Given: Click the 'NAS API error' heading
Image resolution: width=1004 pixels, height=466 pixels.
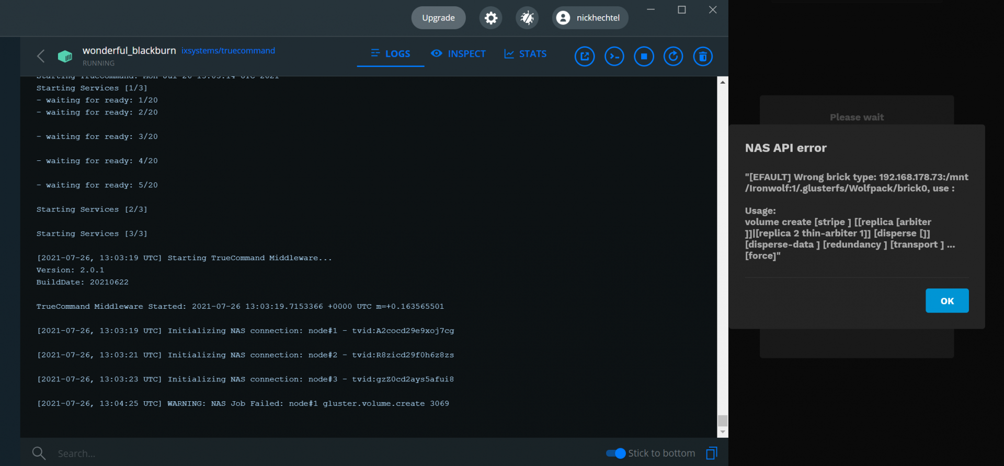Looking at the screenshot, I should point(786,148).
